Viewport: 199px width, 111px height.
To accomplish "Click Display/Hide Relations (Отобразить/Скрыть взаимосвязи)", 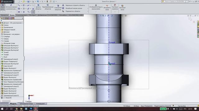I will click(96, 7).
